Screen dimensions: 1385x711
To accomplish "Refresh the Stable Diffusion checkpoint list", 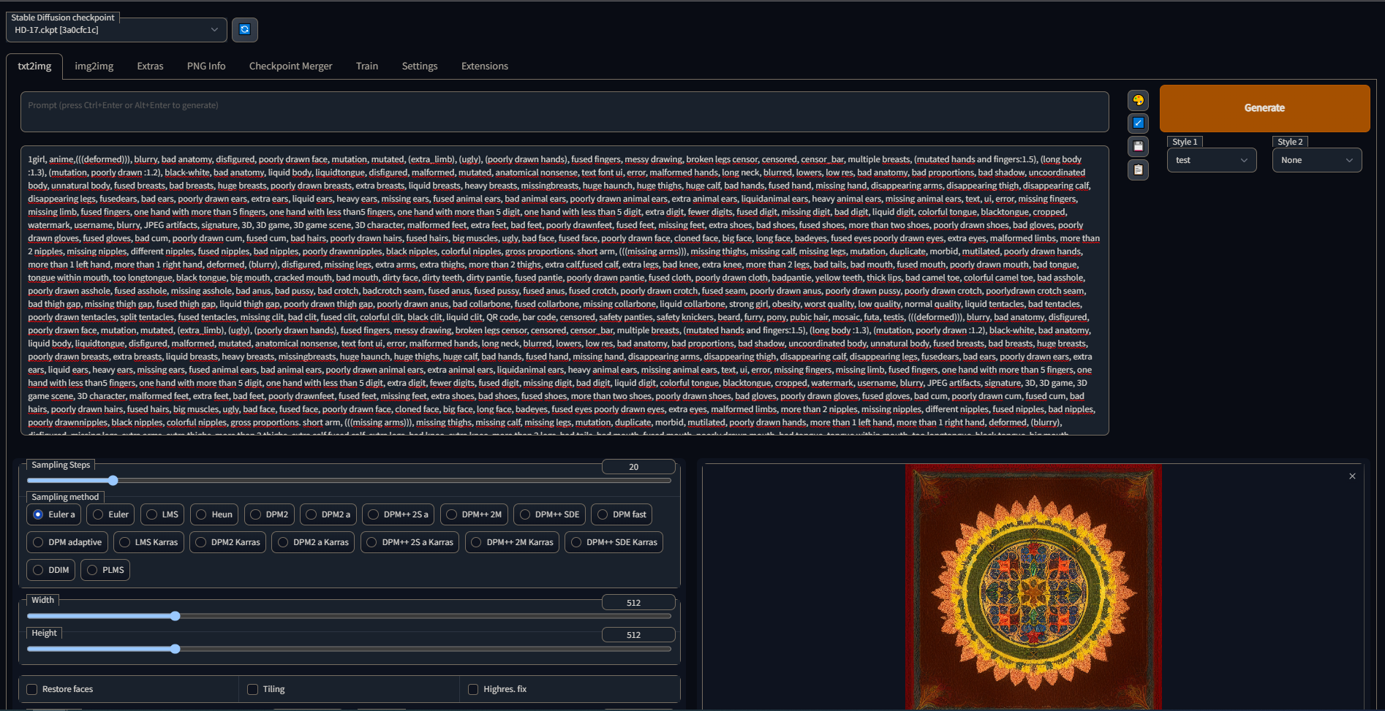I will click(244, 29).
